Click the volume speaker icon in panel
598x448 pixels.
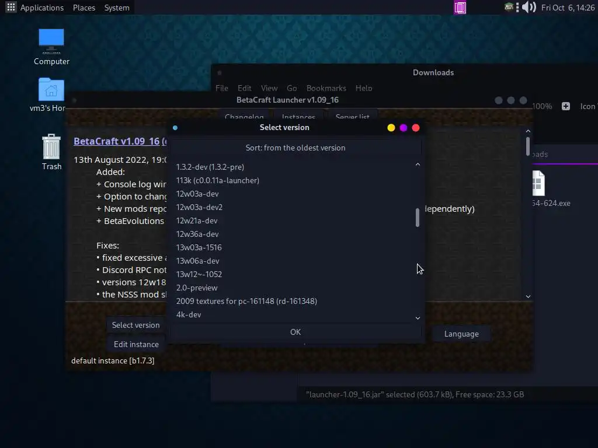coord(529,7)
